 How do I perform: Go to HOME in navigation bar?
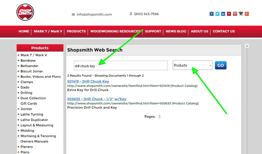tap(24, 31)
